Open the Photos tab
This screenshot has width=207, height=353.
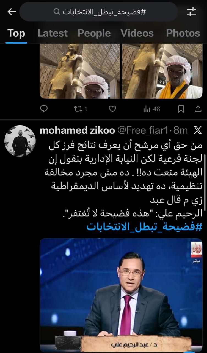coord(183,33)
